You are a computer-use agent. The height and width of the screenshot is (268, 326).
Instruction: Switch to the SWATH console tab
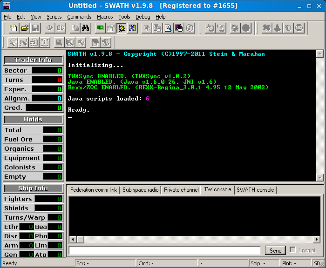[x=255, y=190]
